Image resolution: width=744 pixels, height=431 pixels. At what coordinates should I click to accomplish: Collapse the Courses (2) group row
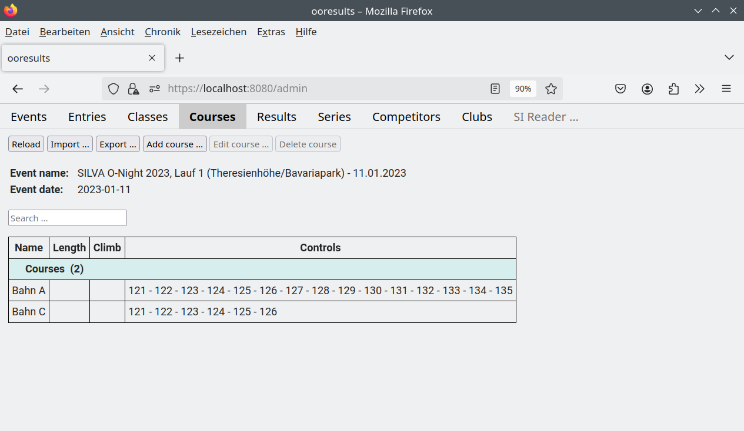coord(262,269)
